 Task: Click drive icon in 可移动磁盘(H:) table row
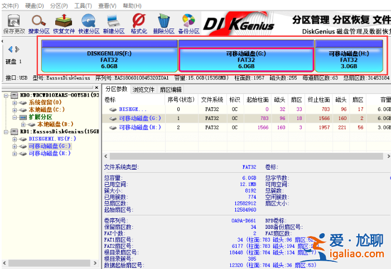[x=113, y=128]
